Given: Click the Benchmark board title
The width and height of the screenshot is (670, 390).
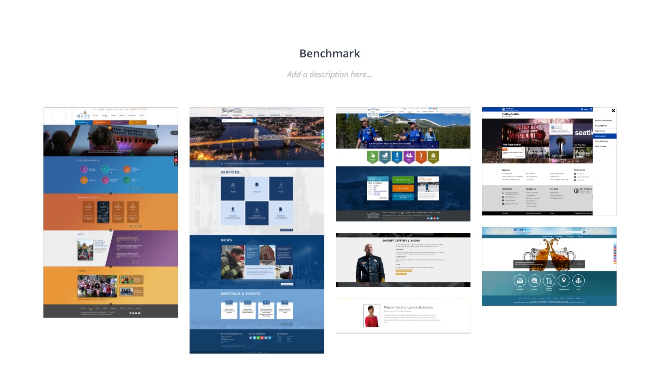Looking at the screenshot, I should click(330, 53).
